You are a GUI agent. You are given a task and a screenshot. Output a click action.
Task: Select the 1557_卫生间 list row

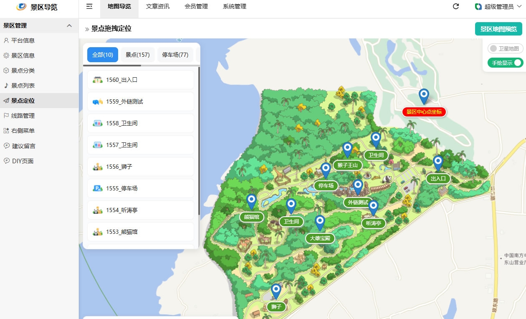click(141, 145)
